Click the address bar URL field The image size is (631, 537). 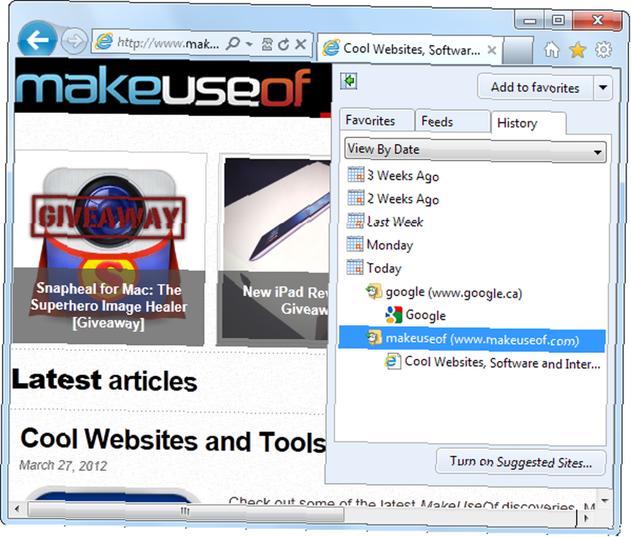(x=168, y=43)
